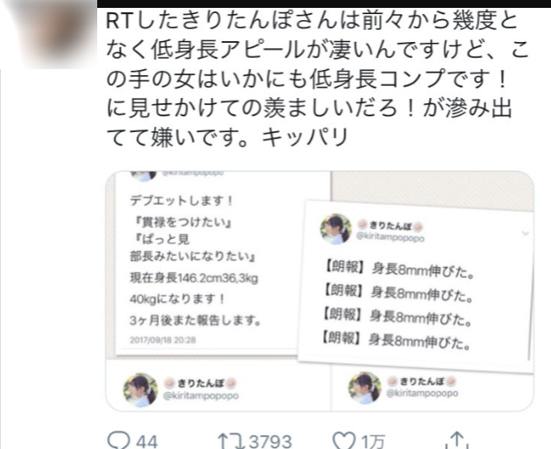Viewport: 551px width, 449px height.
Task: Click bottom-left きりたんぽ profile avatar
Action: [x=140, y=389]
